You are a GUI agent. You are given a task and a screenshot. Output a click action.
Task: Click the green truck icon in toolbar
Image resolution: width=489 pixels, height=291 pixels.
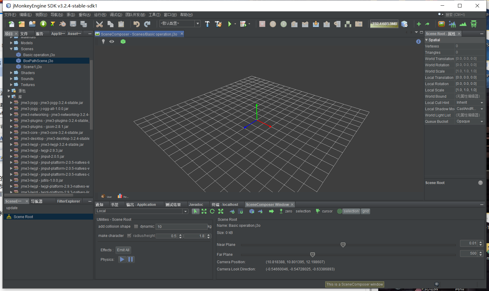click(x=474, y=24)
